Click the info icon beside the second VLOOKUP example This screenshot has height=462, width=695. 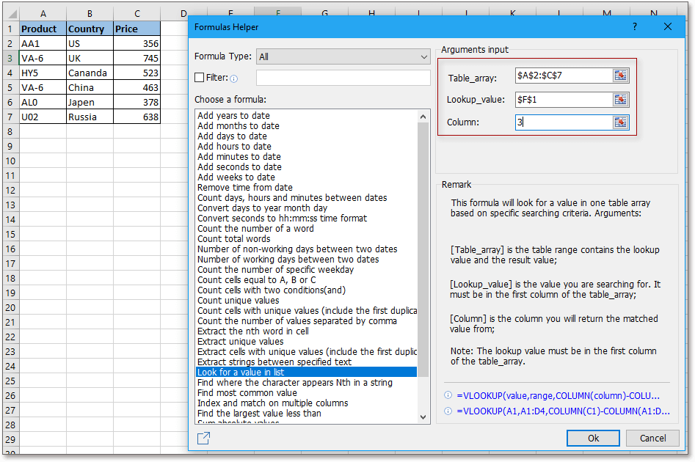click(448, 411)
